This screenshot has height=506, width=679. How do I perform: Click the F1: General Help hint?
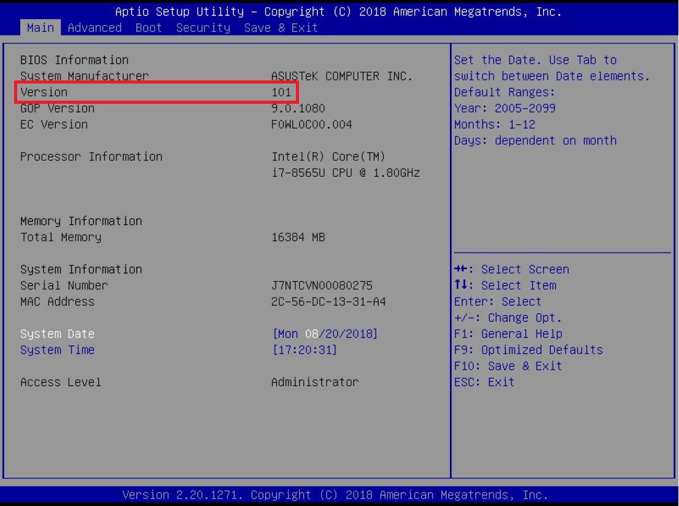pos(508,334)
